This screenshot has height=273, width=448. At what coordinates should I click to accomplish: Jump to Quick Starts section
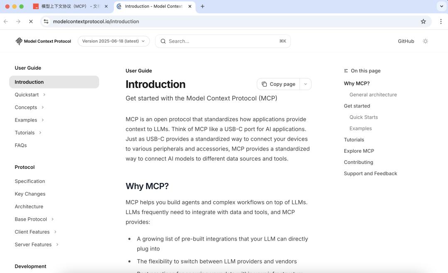[363, 117]
